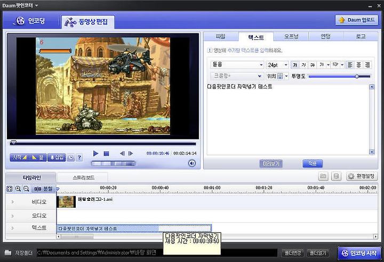This screenshot has width=384, height=262.
Task: Select the video clip thumbnail in timeline
Action: coord(66,202)
